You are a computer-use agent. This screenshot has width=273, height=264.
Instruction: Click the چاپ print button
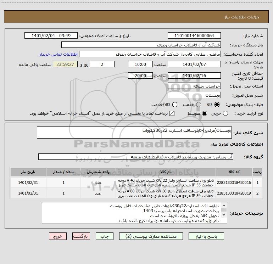point(105,236)
